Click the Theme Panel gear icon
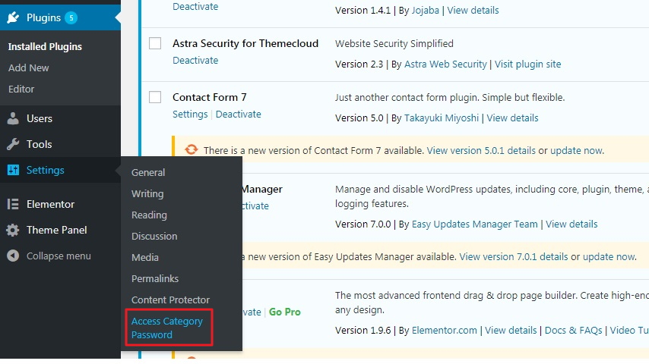Screen dimensions: 649x364 [13, 230]
